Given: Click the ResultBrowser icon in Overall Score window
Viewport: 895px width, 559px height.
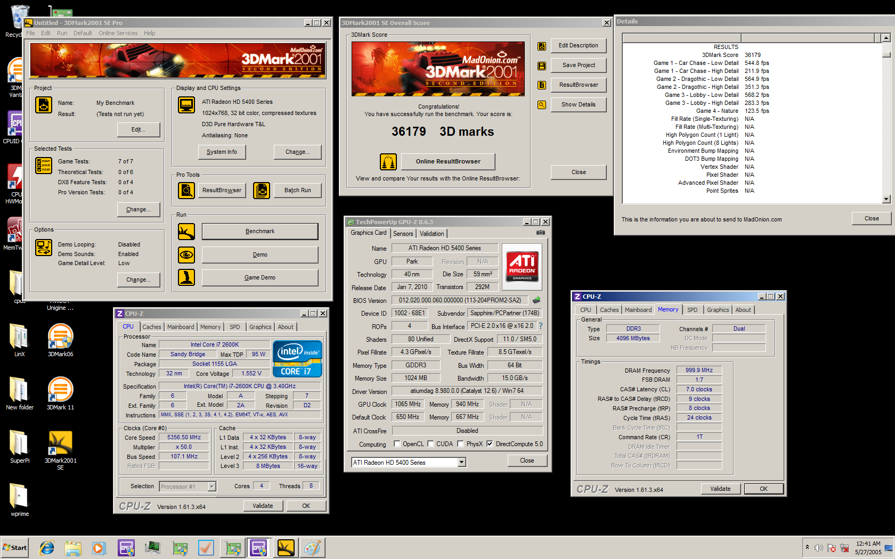Looking at the screenshot, I should click(x=542, y=85).
